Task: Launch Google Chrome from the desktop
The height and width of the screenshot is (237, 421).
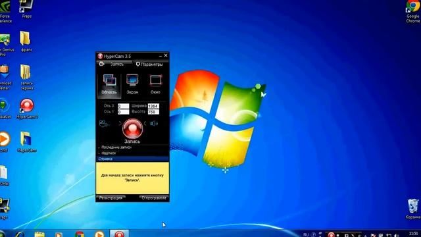Action: tap(412, 11)
